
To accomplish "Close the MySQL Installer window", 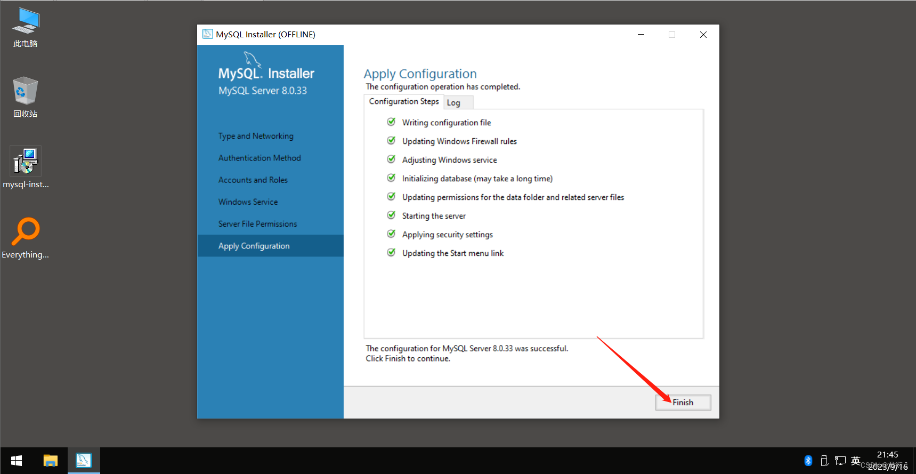I will [x=703, y=35].
